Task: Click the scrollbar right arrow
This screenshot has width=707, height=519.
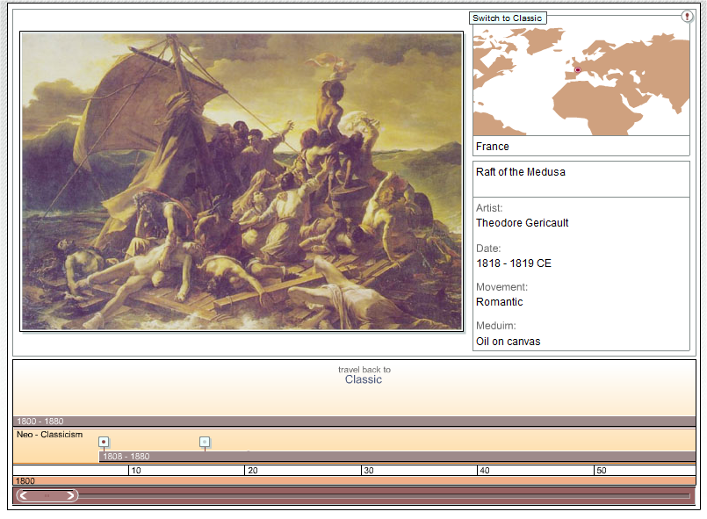Action: pyautogui.click(x=70, y=495)
